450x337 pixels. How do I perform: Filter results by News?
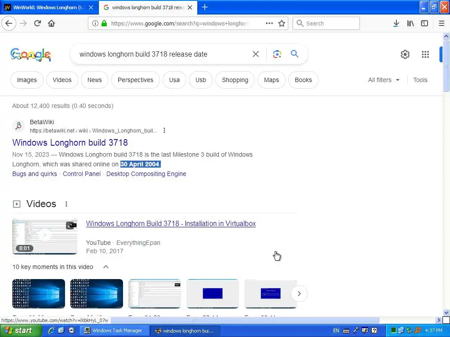tap(94, 80)
